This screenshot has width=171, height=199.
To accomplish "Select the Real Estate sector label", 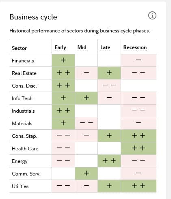I will pos(24,73).
